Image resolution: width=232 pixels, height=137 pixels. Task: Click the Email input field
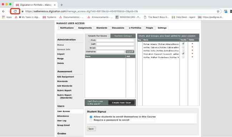pos(115,48)
